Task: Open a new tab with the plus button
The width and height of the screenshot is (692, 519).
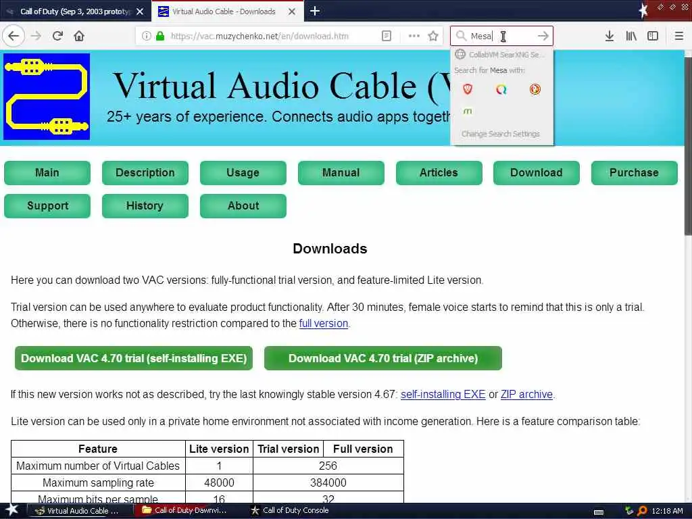Action: 315,11
